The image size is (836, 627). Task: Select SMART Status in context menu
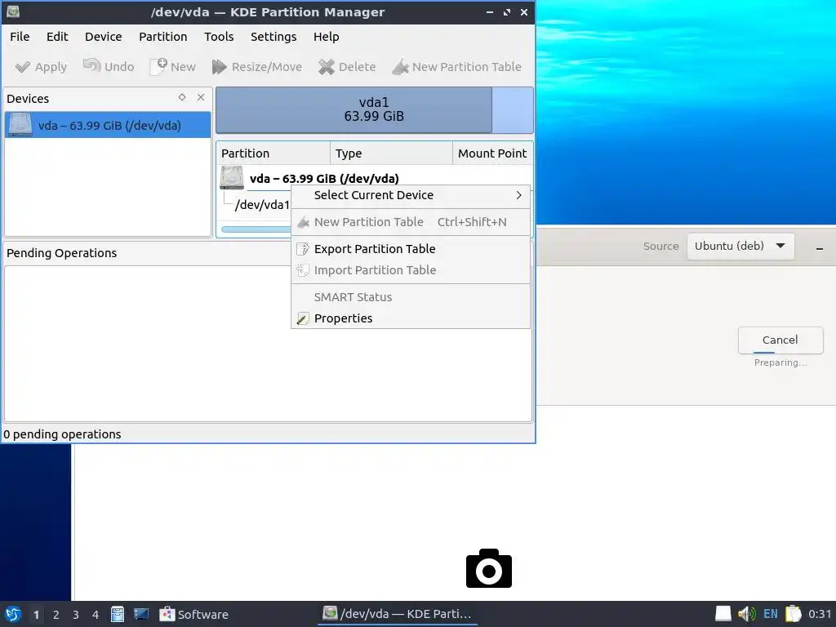[411, 297]
